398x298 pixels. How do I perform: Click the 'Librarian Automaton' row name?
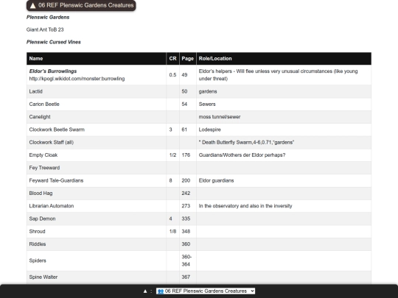pos(52,206)
